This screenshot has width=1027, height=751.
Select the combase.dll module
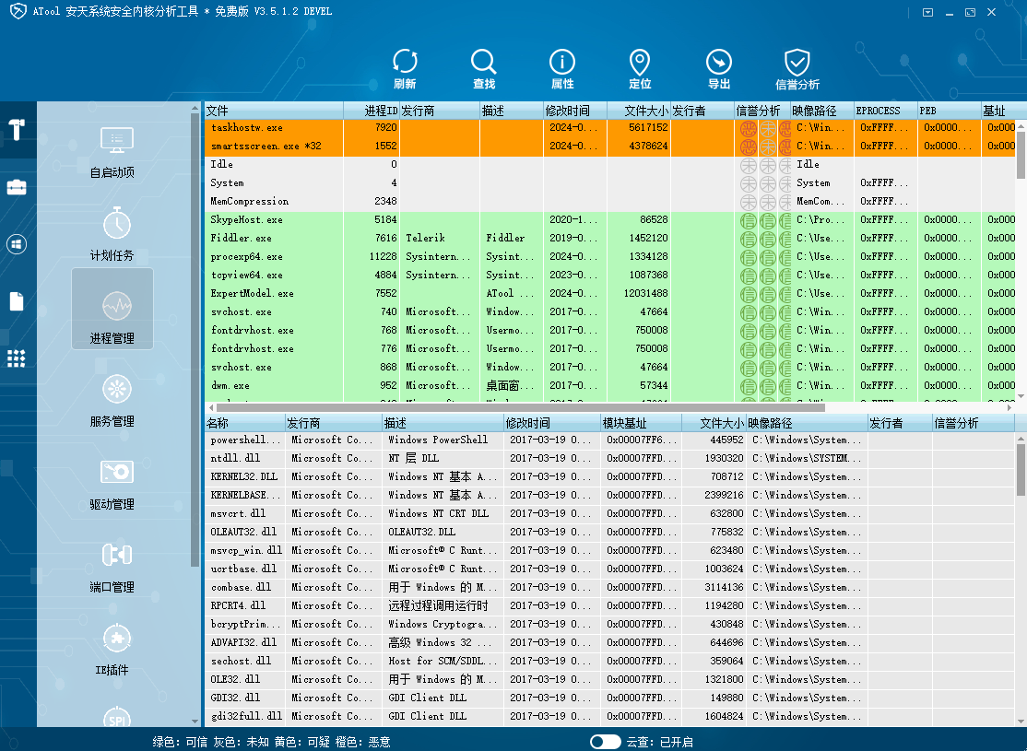pos(609,587)
